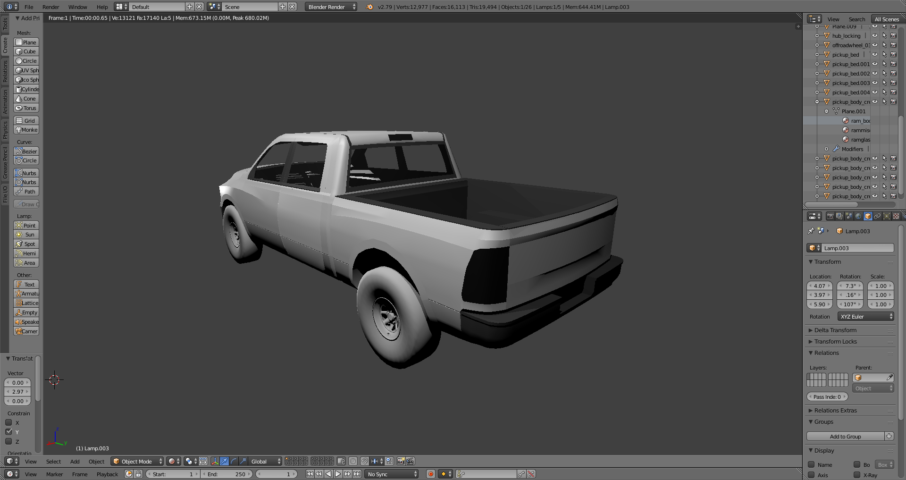The image size is (906, 480).
Task: Switch to the Physics tab
Action: 5,130
